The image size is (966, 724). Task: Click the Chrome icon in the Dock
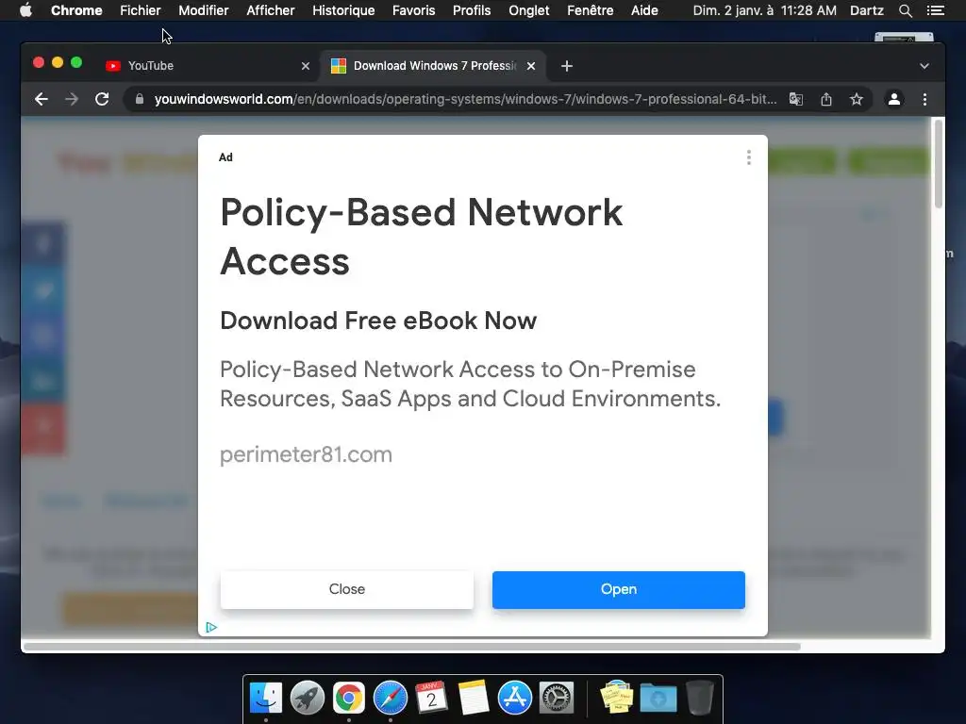349,698
